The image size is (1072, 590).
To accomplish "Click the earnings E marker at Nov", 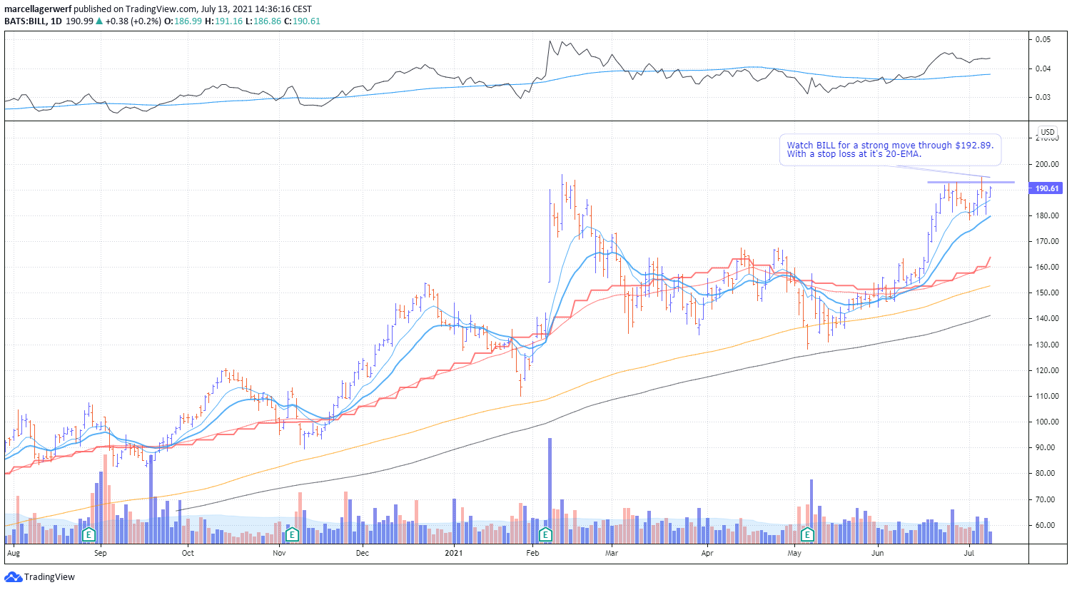I will [x=291, y=534].
